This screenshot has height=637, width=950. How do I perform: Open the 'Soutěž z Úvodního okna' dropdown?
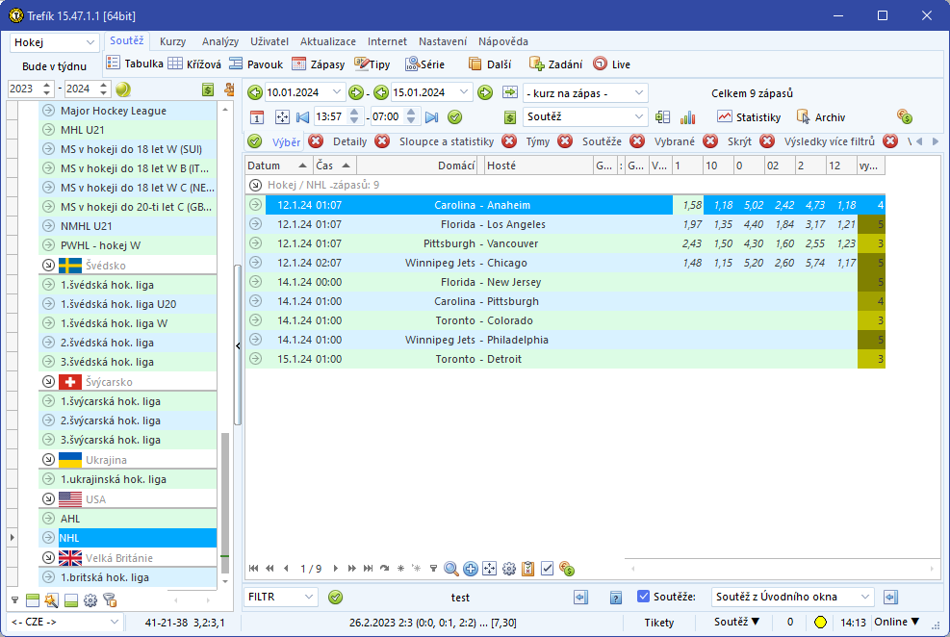click(x=792, y=597)
